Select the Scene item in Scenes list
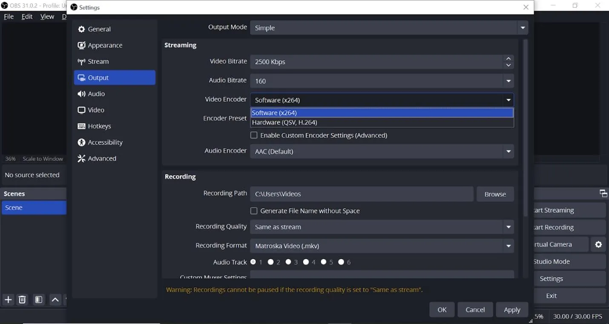This screenshot has height=324, width=609. coord(34,208)
